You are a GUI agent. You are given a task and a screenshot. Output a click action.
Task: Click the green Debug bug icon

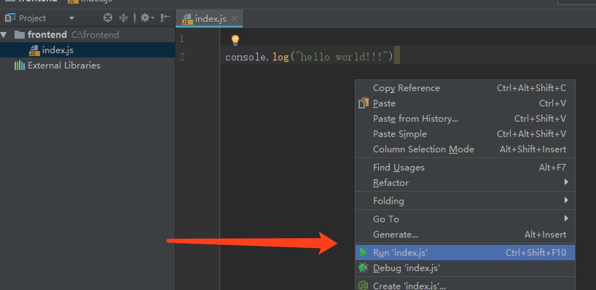[363, 268]
